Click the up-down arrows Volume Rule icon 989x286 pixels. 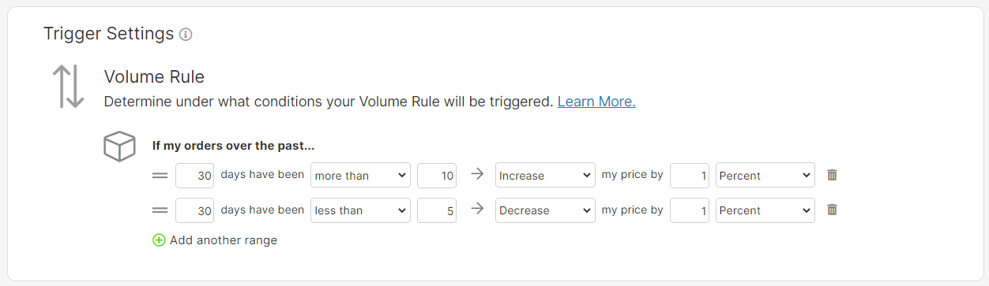pos(68,87)
